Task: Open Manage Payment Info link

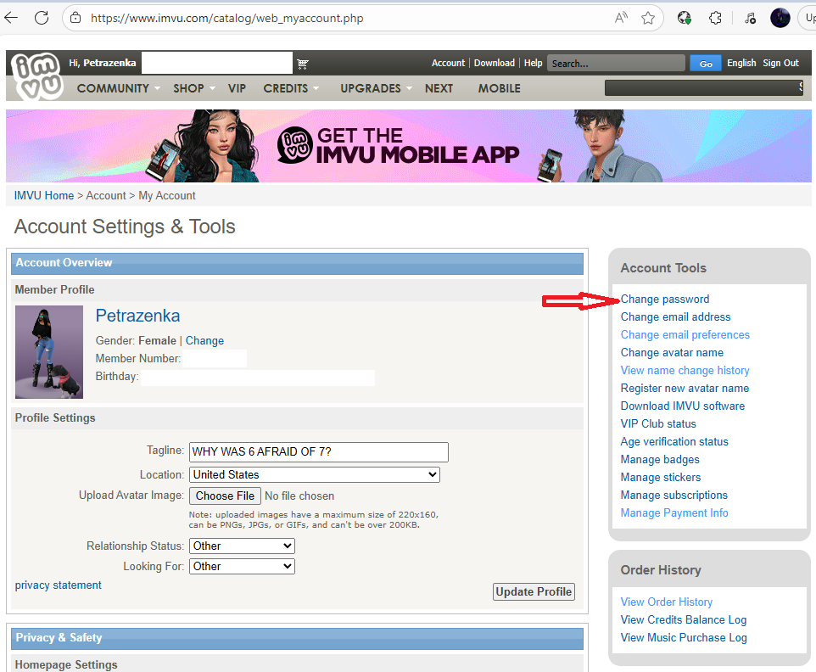Action: (x=674, y=512)
